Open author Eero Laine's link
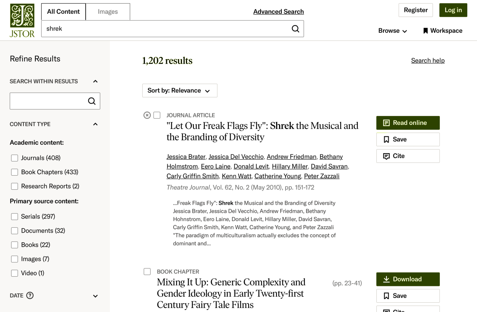This screenshot has height=312, width=477. pyautogui.click(x=215, y=166)
